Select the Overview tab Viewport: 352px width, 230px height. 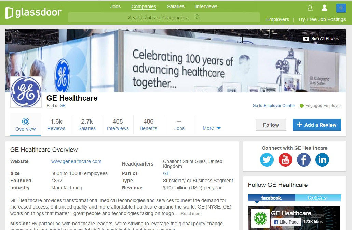tap(26, 125)
